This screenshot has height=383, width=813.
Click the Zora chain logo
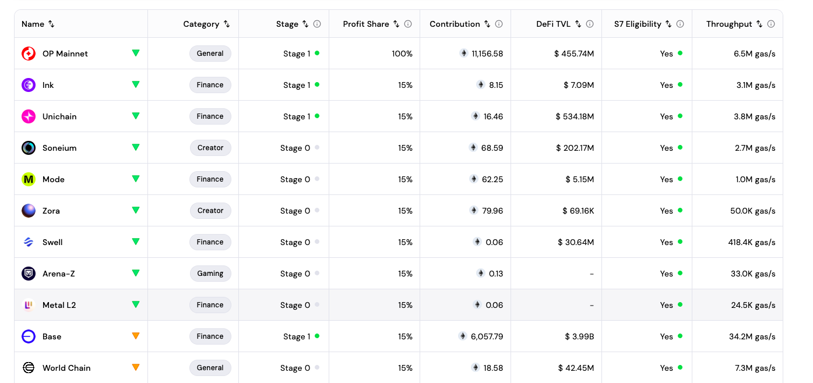pos(29,211)
